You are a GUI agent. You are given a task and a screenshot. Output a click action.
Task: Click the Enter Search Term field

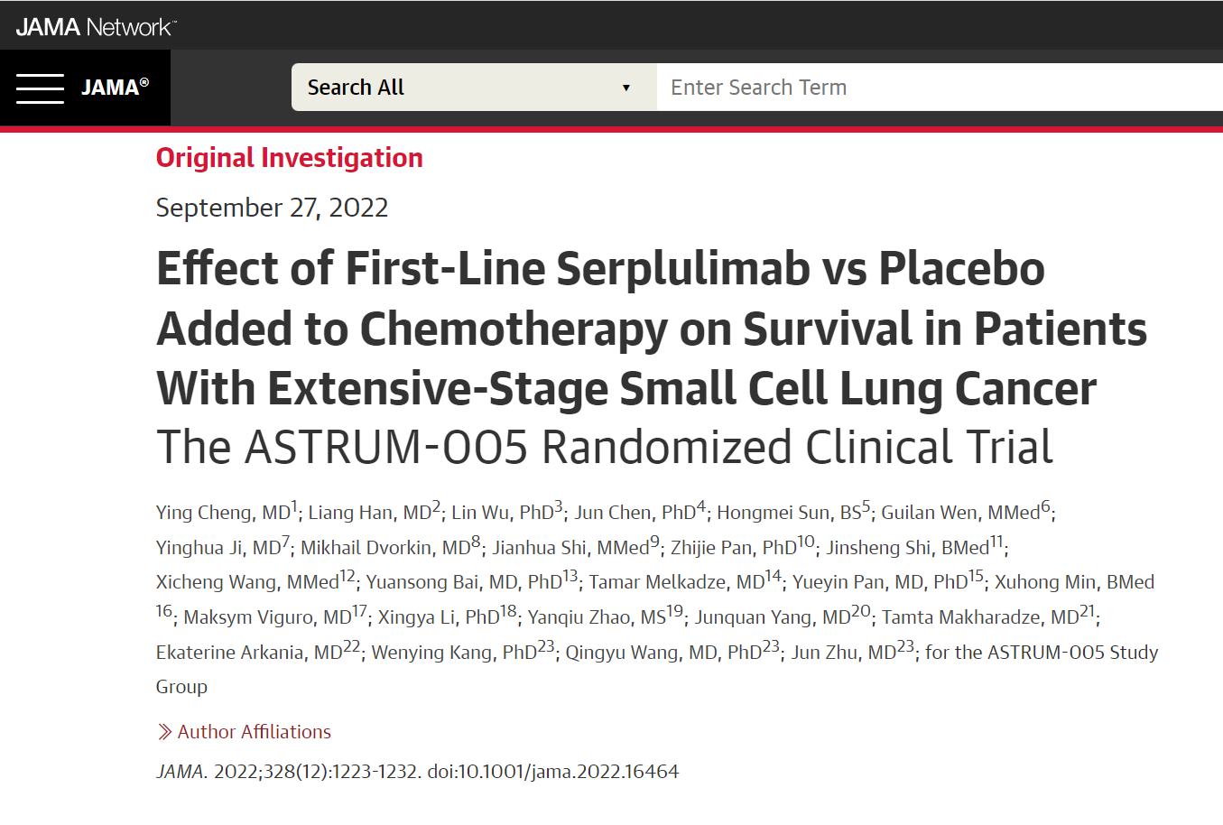939,88
